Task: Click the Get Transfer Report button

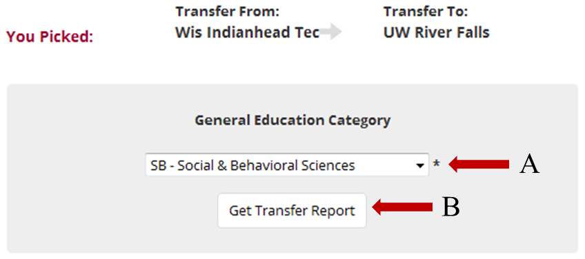Action: coord(292,211)
